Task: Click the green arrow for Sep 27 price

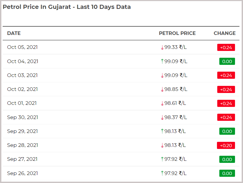Action: [x=162, y=159]
